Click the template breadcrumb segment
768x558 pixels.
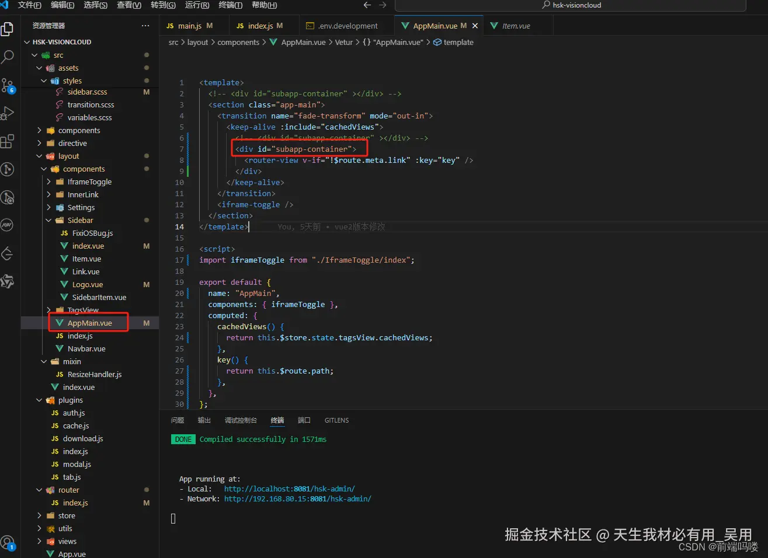click(458, 42)
